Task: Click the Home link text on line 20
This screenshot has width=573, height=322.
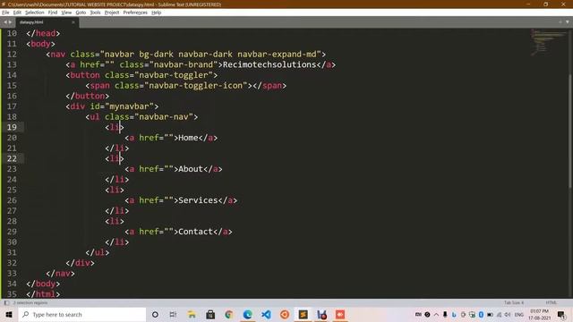Action: pos(188,138)
